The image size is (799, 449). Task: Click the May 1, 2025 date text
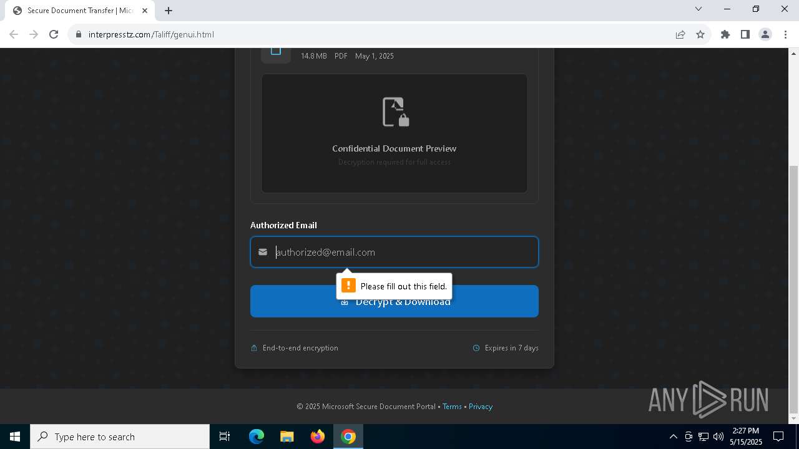[375, 56]
